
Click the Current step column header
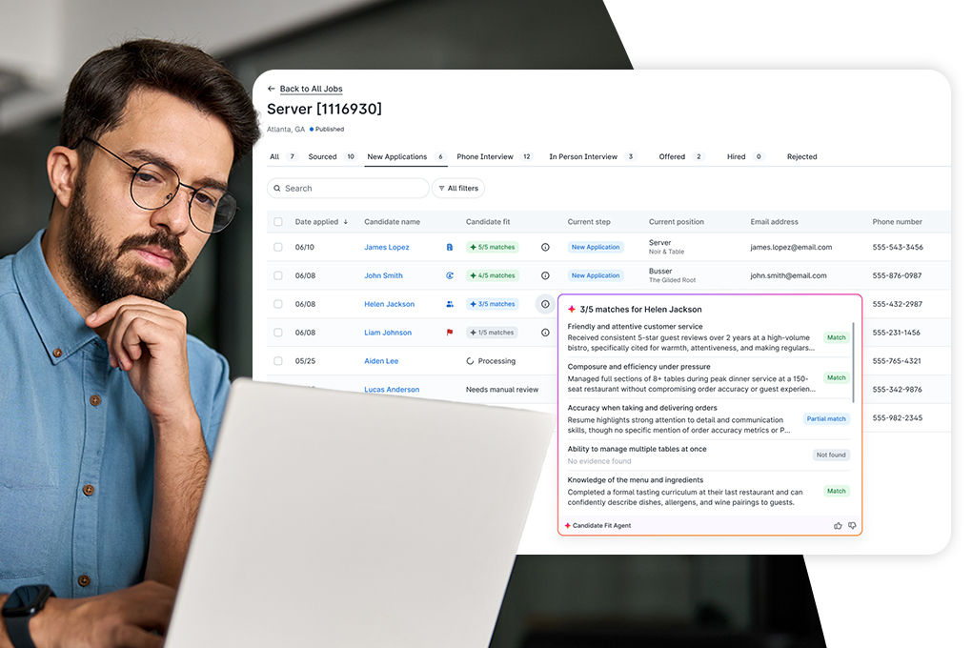point(589,222)
